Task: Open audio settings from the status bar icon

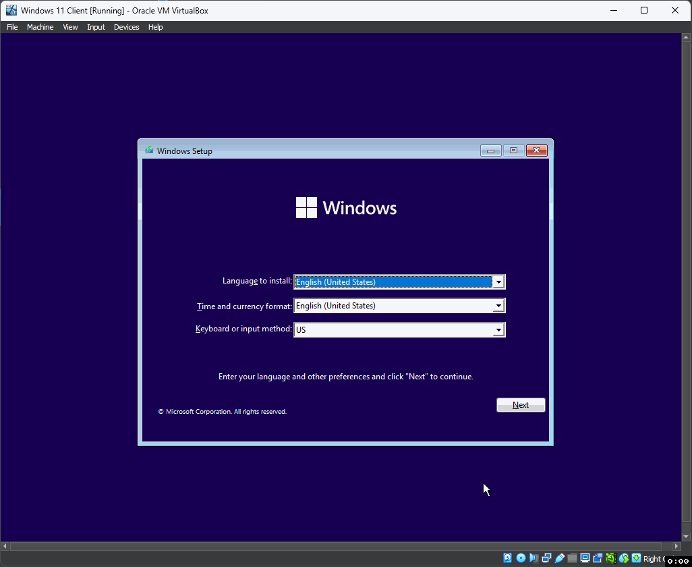Action: 534,558
